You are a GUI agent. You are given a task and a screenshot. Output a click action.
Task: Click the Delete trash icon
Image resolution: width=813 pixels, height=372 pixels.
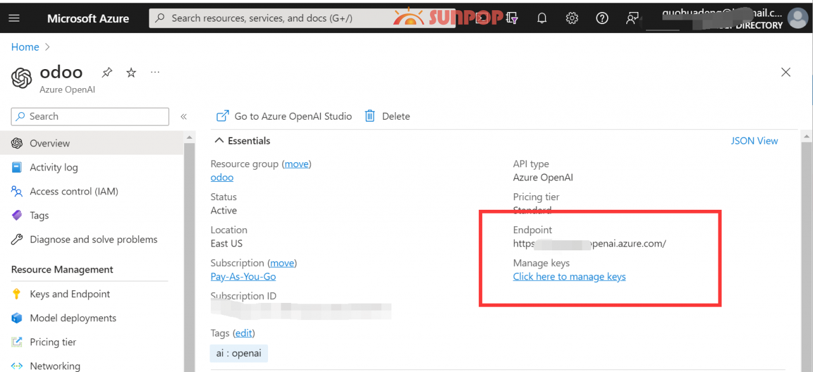[x=370, y=116]
